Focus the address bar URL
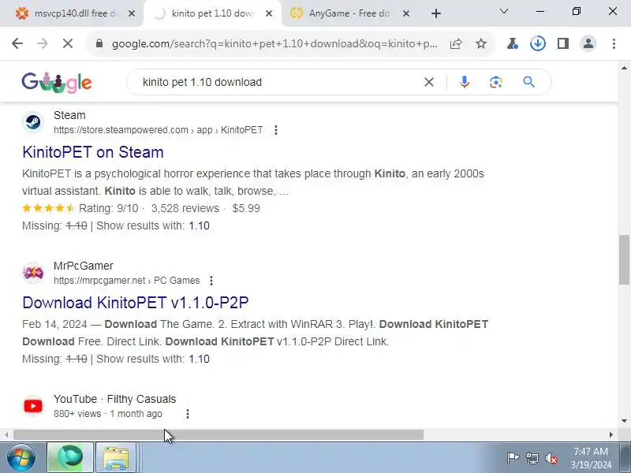 pyautogui.click(x=274, y=43)
